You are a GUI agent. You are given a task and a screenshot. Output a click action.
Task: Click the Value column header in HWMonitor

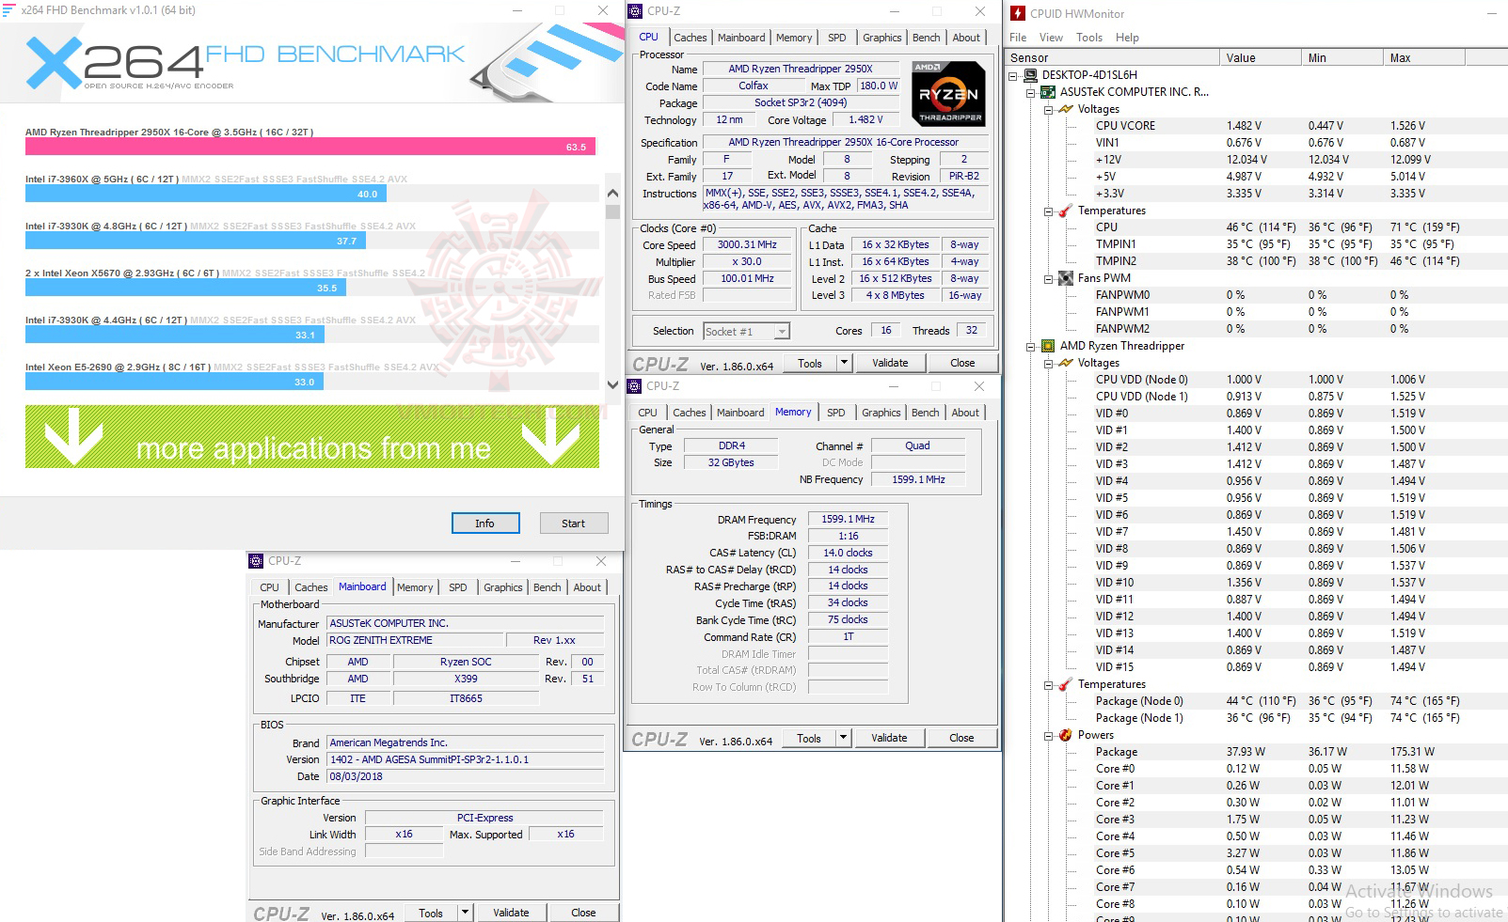pyautogui.click(x=1261, y=57)
